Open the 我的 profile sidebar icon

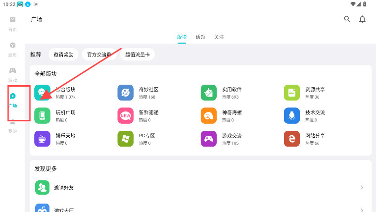pyautogui.click(x=12, y=122)
